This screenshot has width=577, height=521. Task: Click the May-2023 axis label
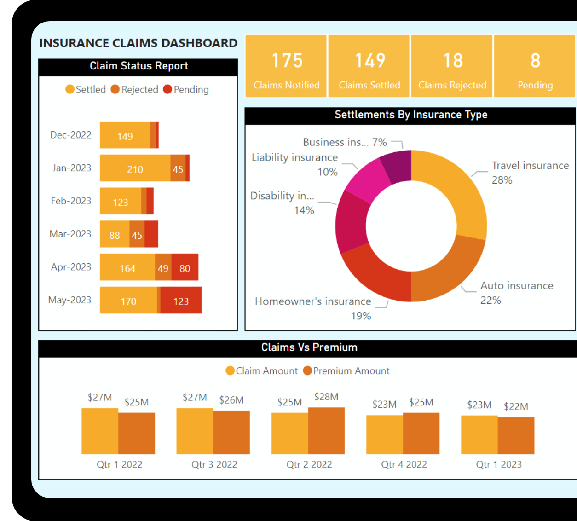[x=70, y=300]
